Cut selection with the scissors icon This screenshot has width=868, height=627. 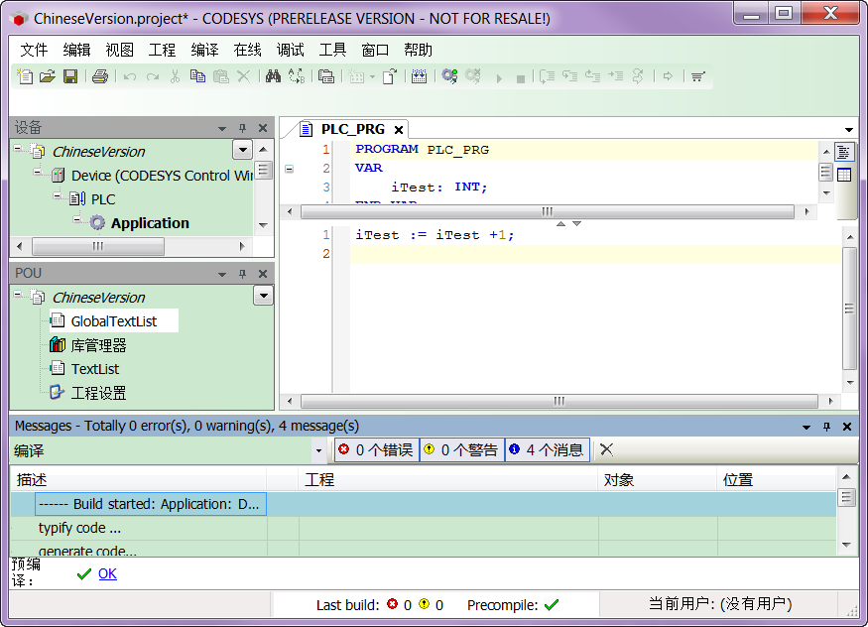tap(175, 76)
